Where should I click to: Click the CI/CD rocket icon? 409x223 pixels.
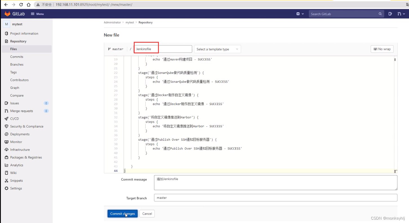pos(6,119)
